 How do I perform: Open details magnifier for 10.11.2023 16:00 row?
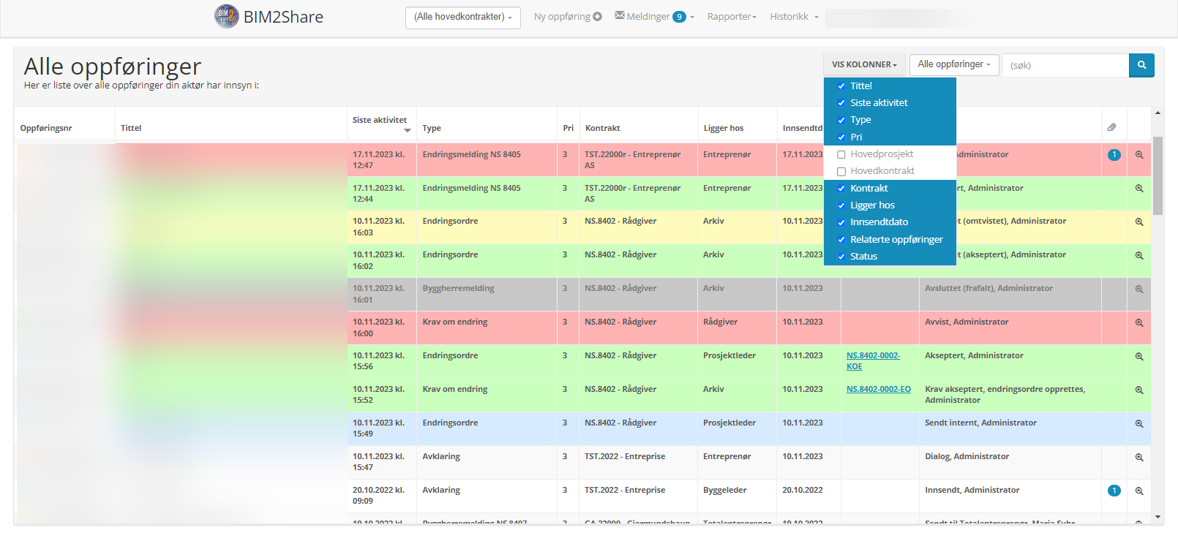[1139, 322]
